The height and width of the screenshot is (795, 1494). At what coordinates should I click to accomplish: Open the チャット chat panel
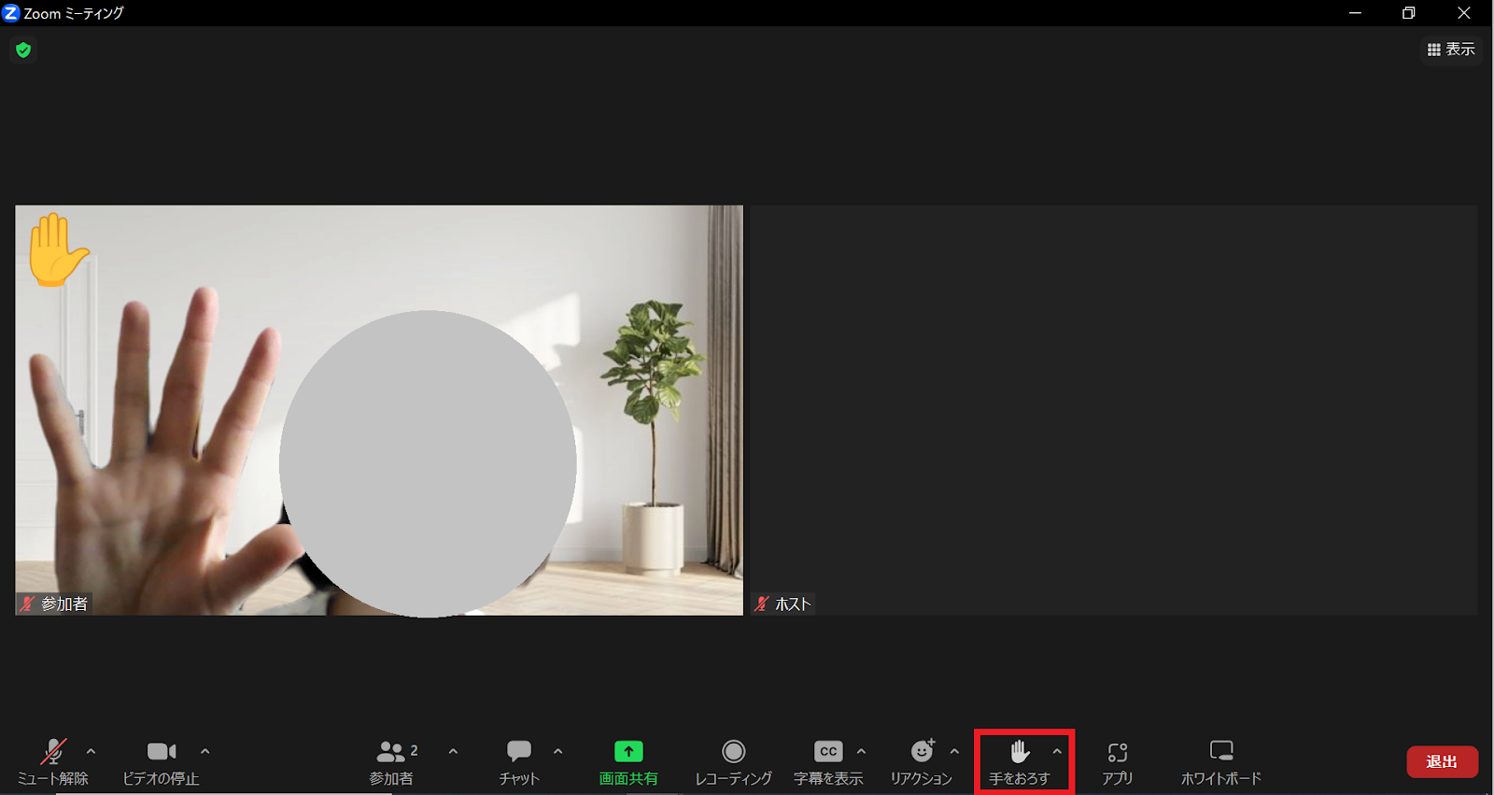coord(519,762)
